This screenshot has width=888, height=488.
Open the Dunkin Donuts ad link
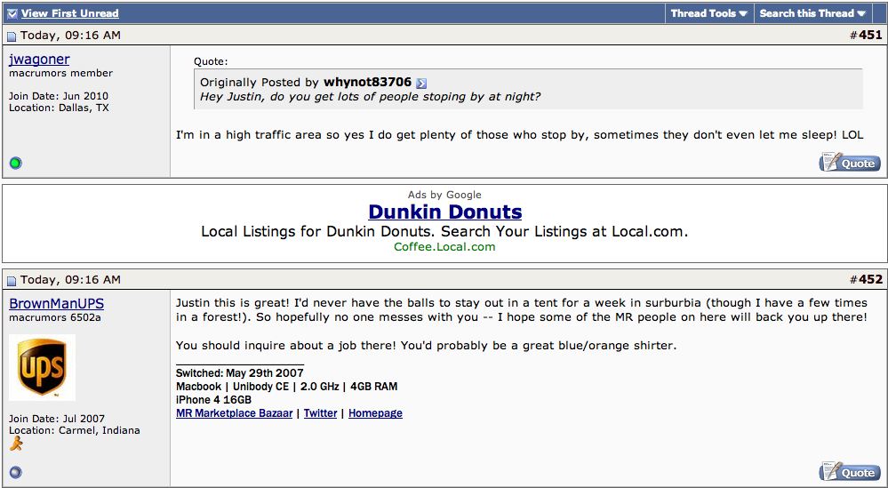point(444,212)
